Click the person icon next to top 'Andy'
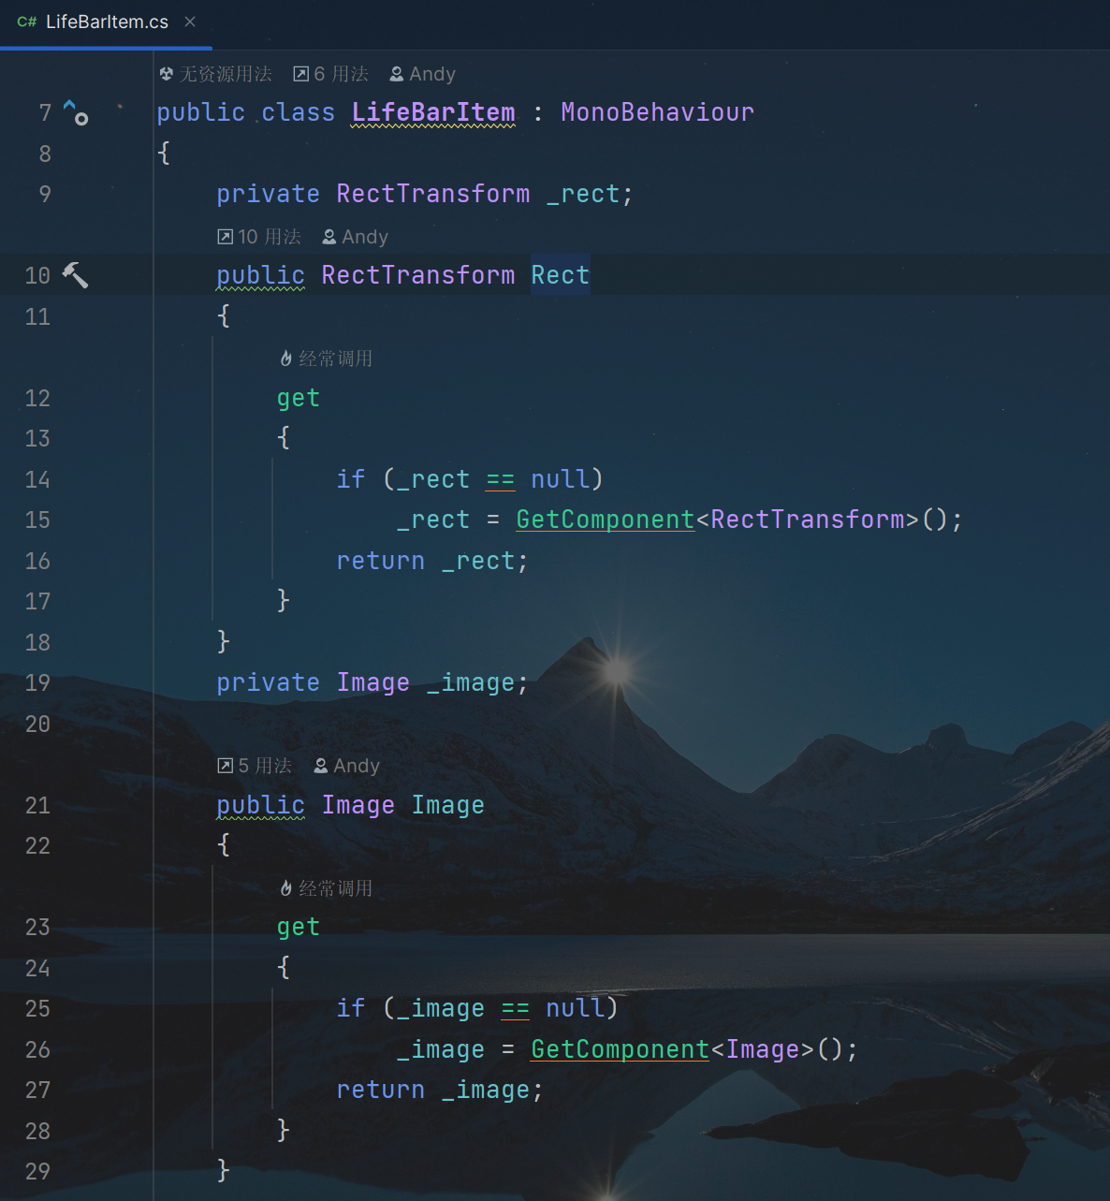The image size is (1110, 1201). (397, 74)
